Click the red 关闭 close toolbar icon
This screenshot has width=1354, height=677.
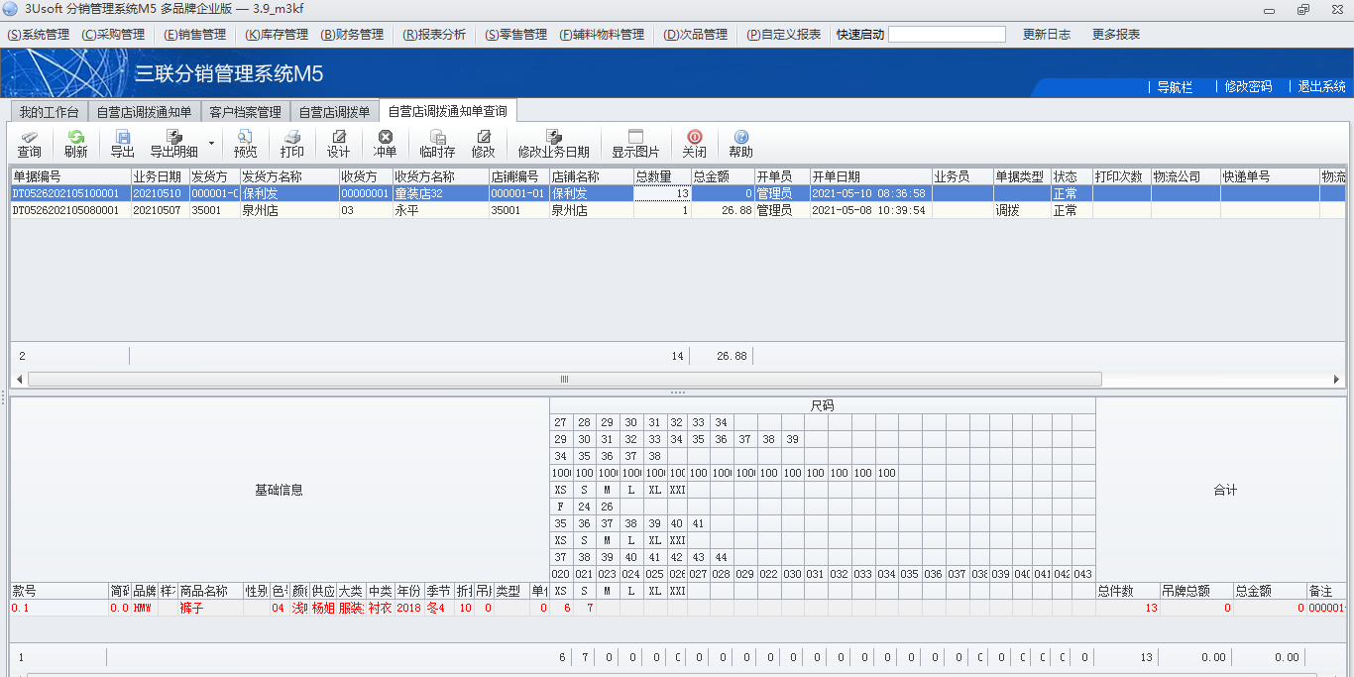point(694,145)
